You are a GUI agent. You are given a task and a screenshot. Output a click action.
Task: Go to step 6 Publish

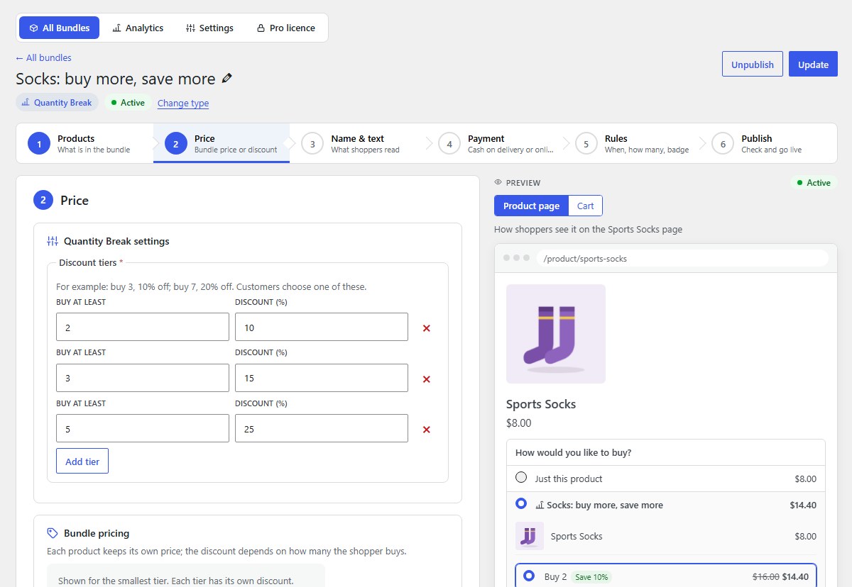click(769, 144)
